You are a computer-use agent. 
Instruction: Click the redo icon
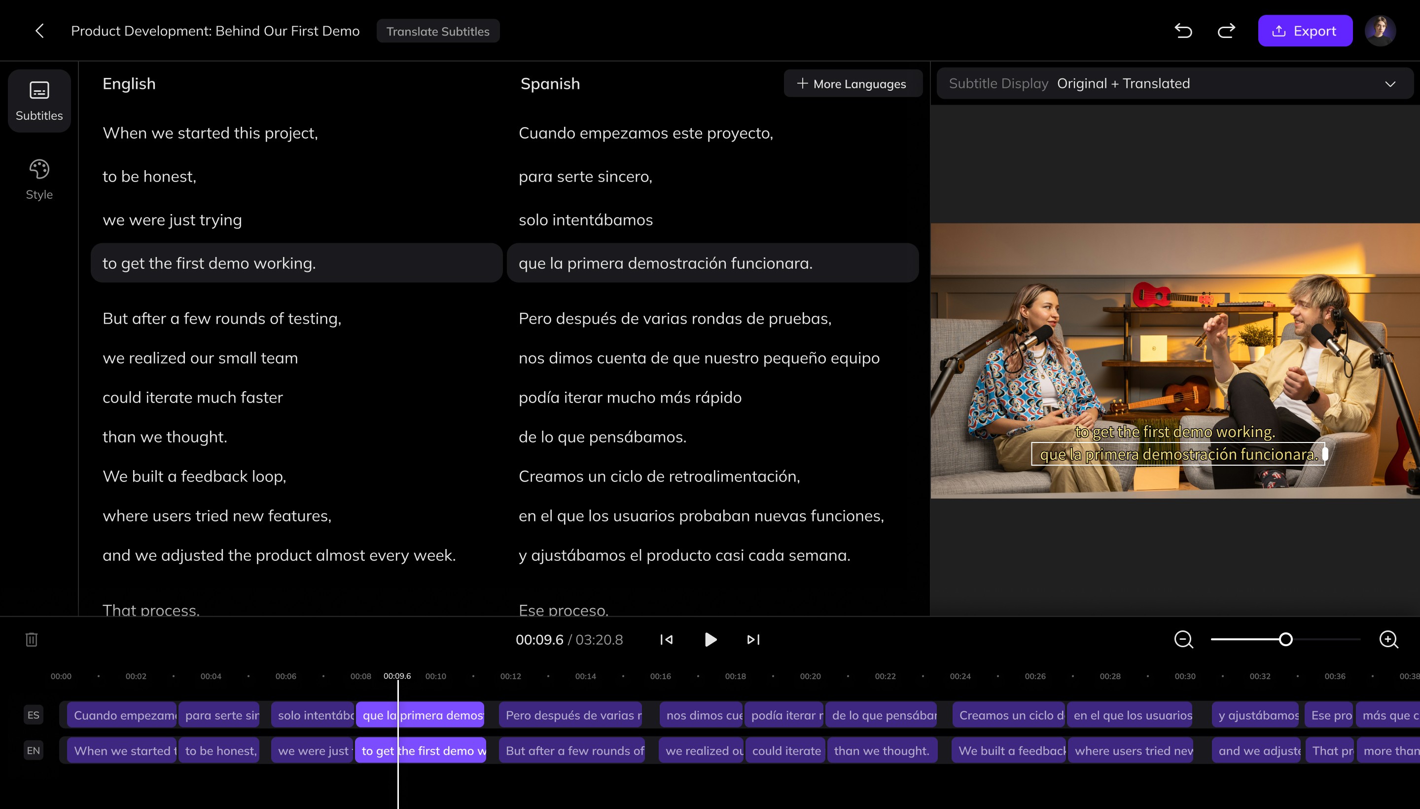click(x=1226, y=31)
